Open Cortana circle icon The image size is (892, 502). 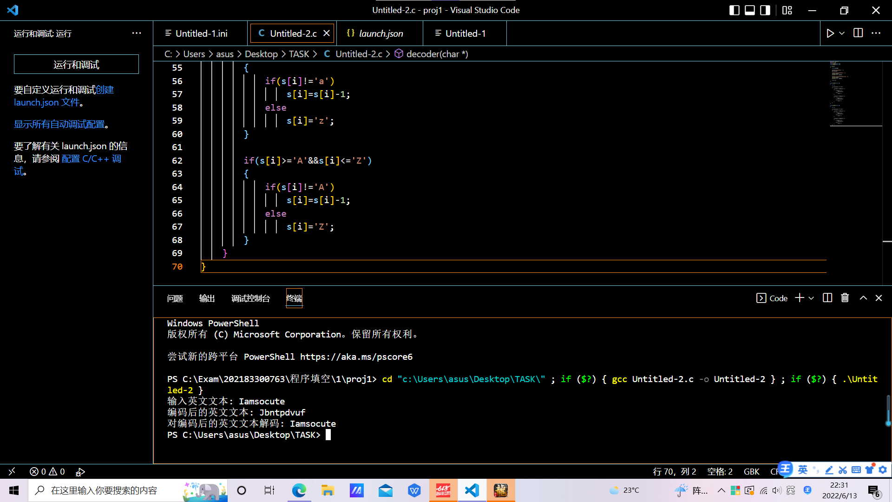242,490
